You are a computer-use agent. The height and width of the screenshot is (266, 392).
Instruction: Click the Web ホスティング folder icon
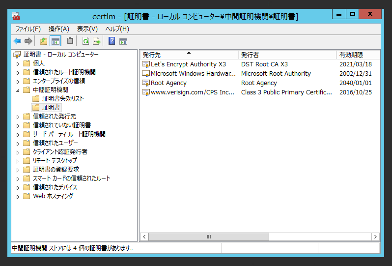click(27, 196)
